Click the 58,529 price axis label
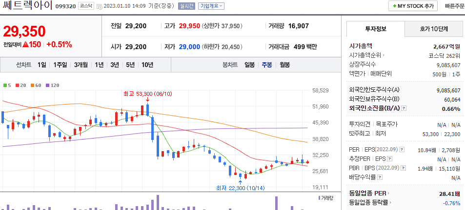This screenshot has height=210, width=465. pos(321,90)
